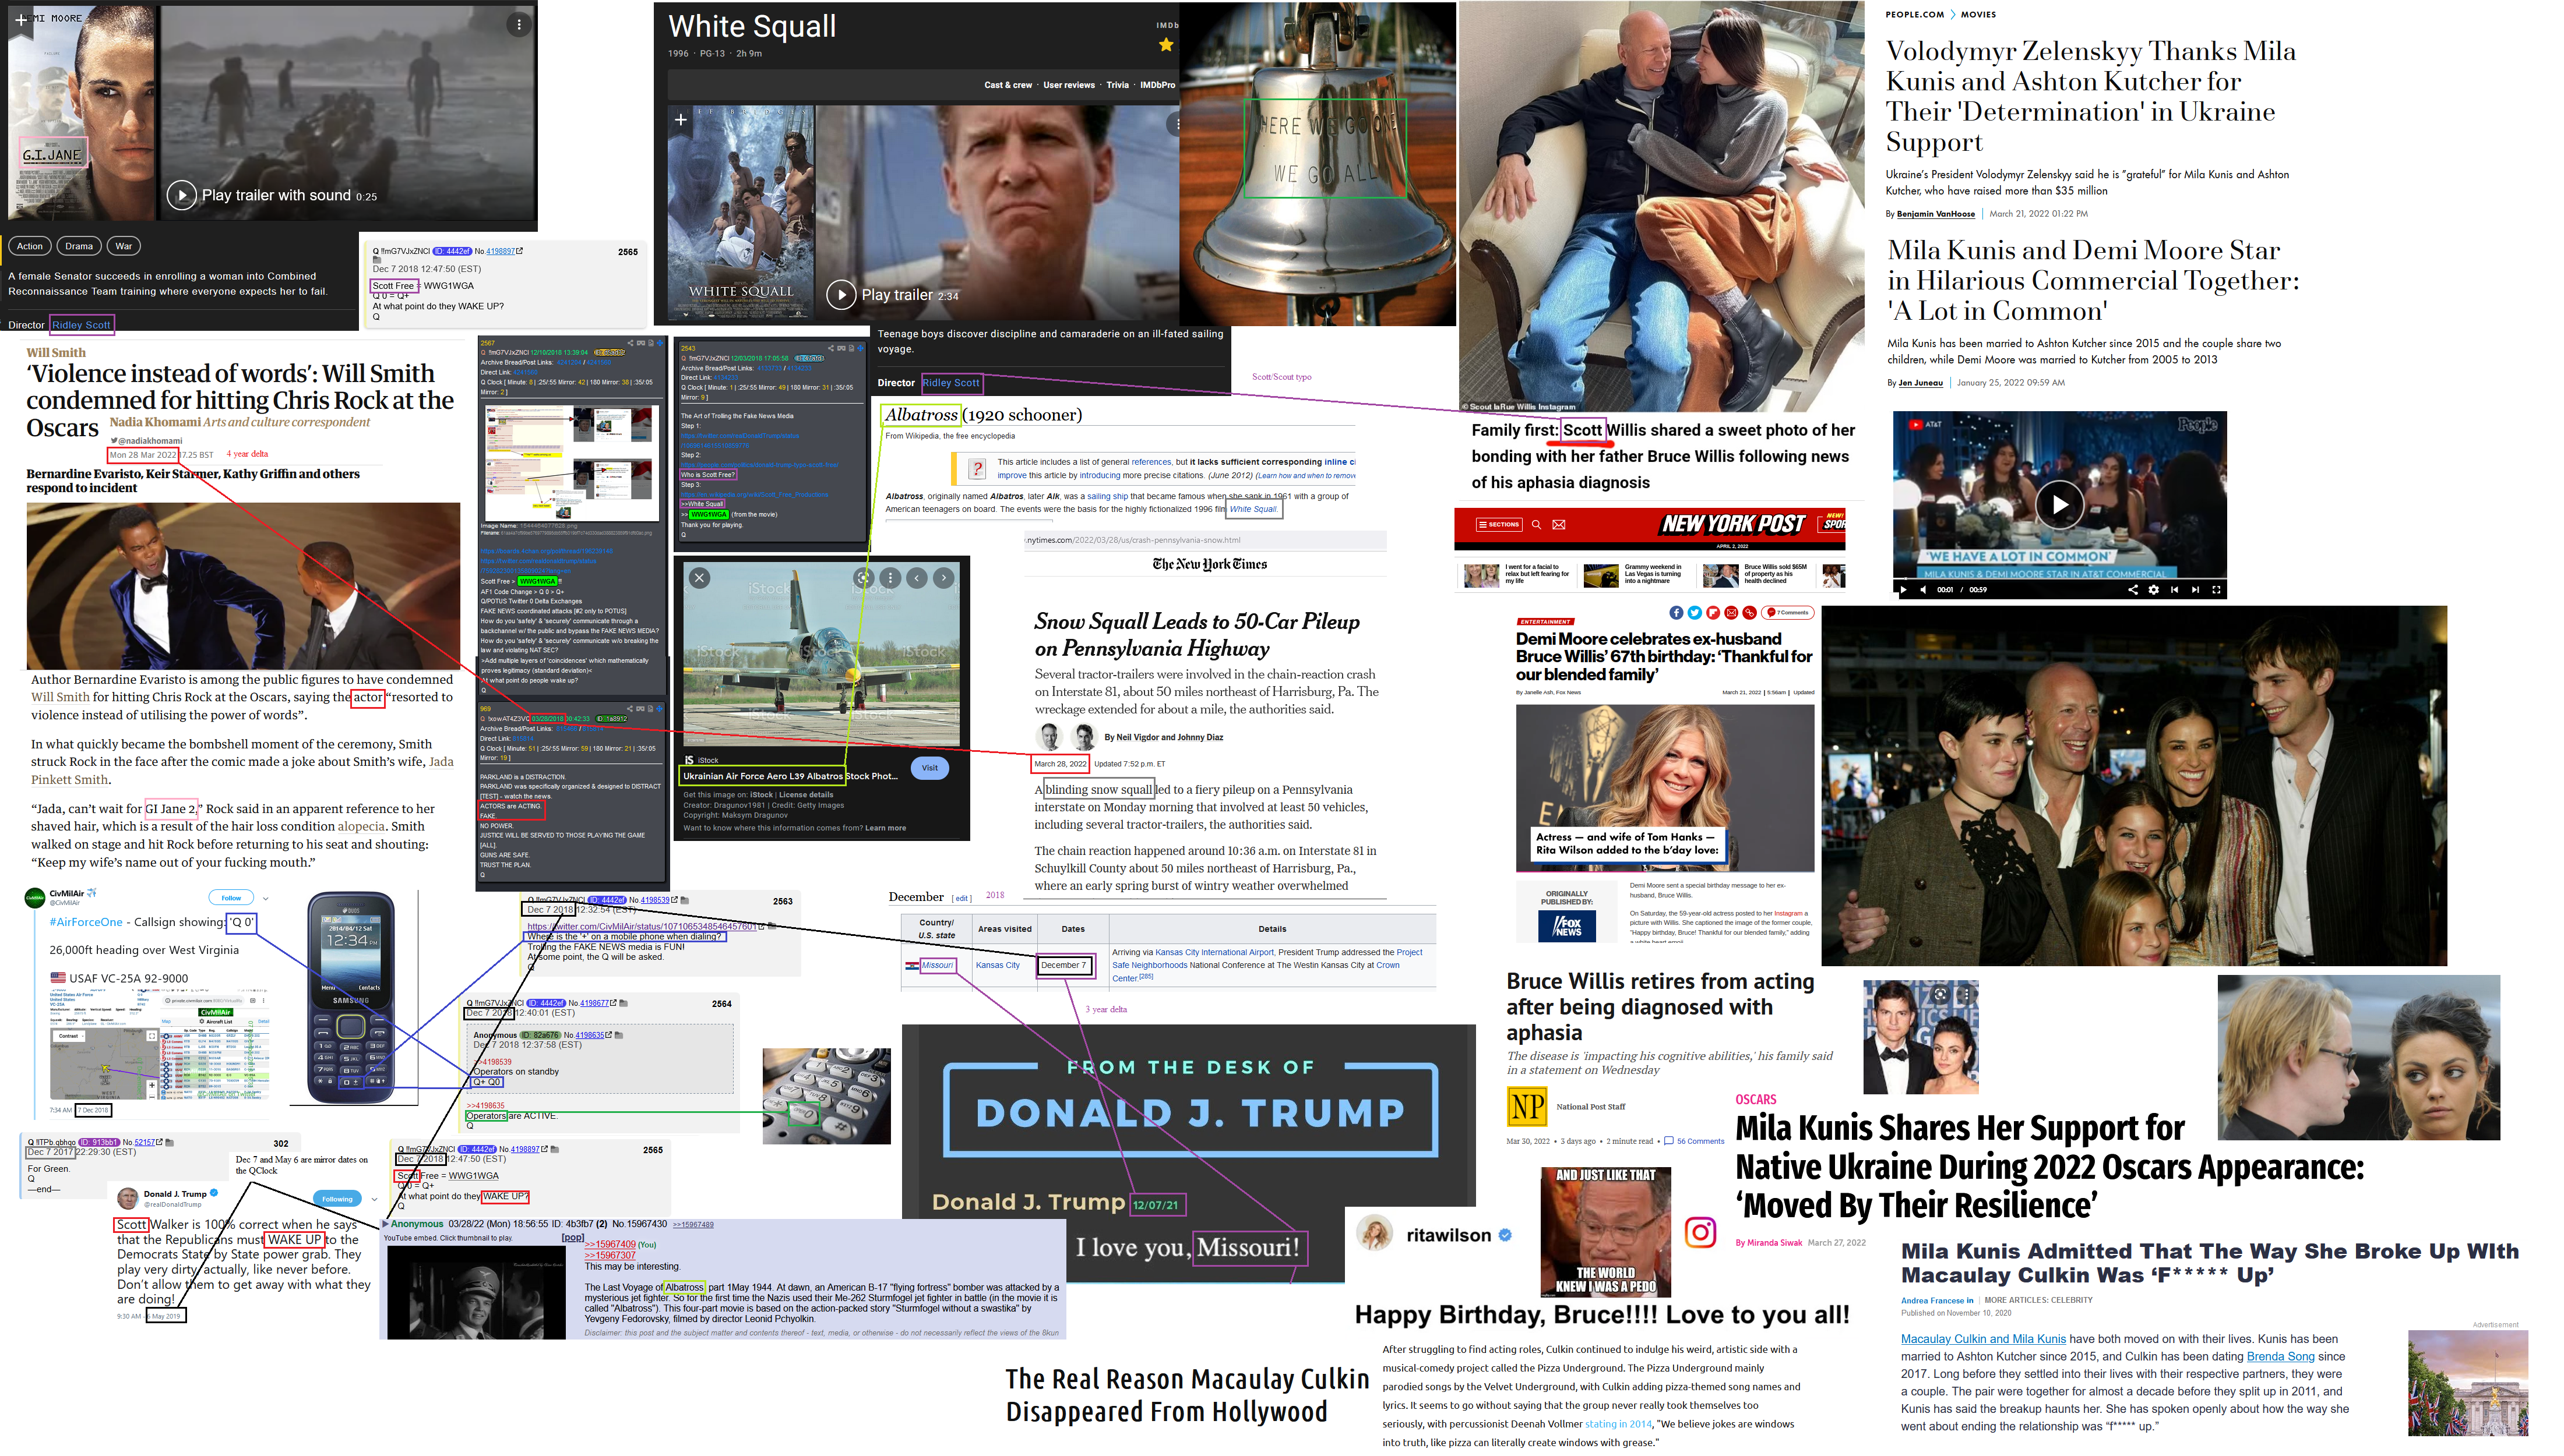Open New York Post SECTIONS menu
The height and width of the screenshot is (1456, 2564).
coord(1499,524)
